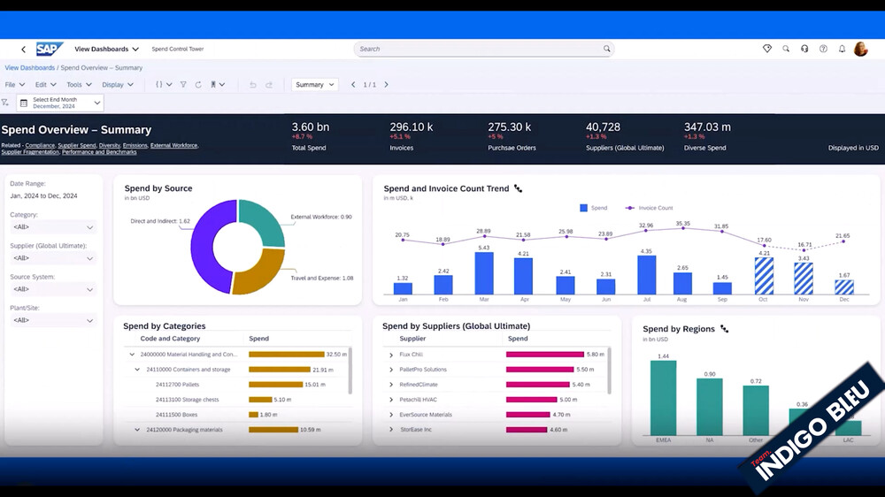Open the External Workforce related link
The image size is (885, 497).
click(173, 146)
